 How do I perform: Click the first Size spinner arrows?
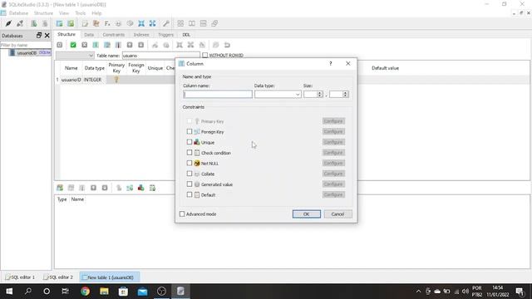319,94
